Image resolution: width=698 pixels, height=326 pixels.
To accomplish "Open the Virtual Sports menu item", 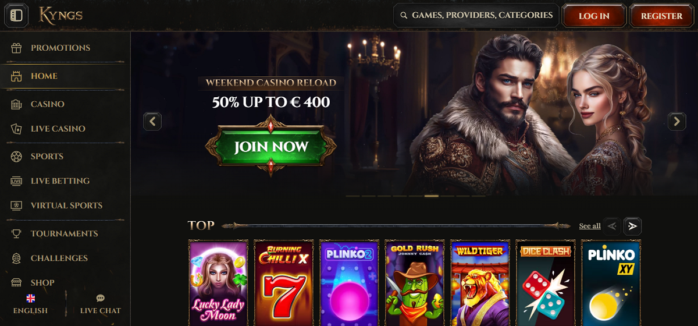I will tap(65, 205).
